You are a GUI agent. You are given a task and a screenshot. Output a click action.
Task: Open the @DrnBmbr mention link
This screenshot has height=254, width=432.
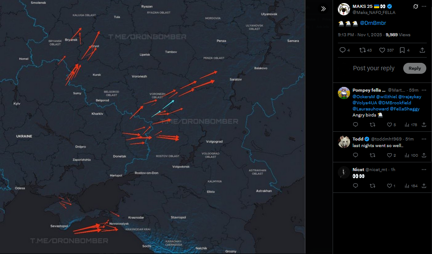373,23
